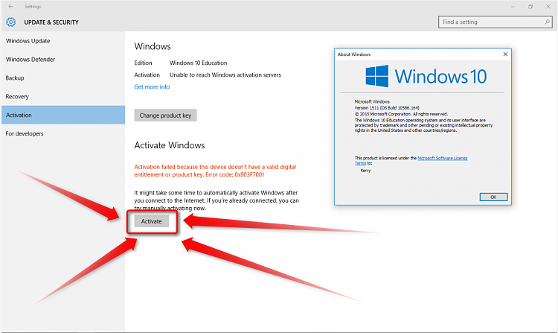Click the Version 1511 build text

(387, 107)
